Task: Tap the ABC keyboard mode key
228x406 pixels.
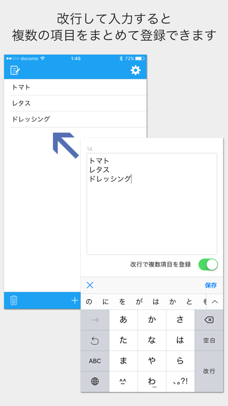Action: coord(95,361)
